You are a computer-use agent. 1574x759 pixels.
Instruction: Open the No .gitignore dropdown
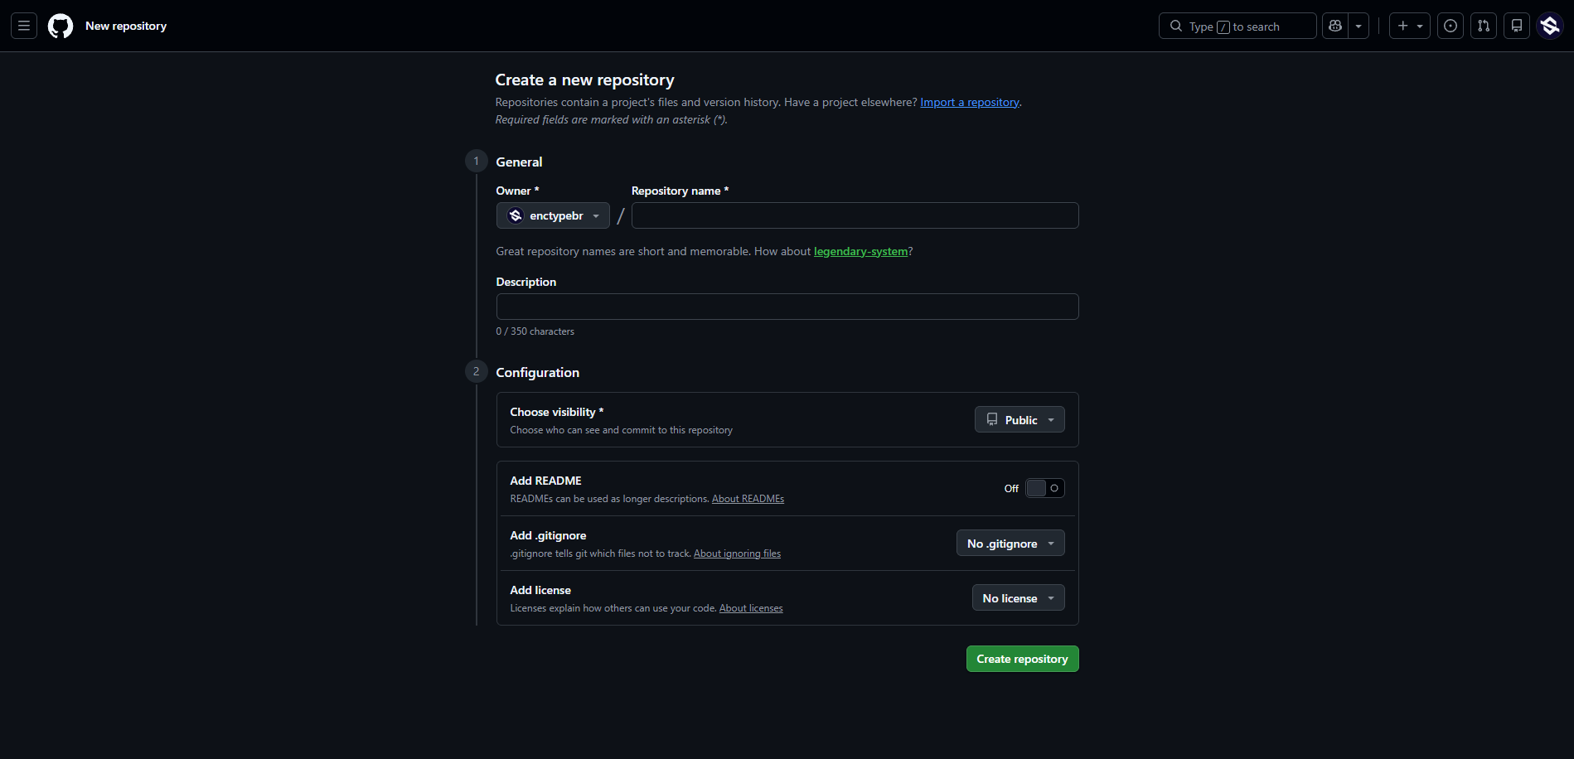[1010, 544]
